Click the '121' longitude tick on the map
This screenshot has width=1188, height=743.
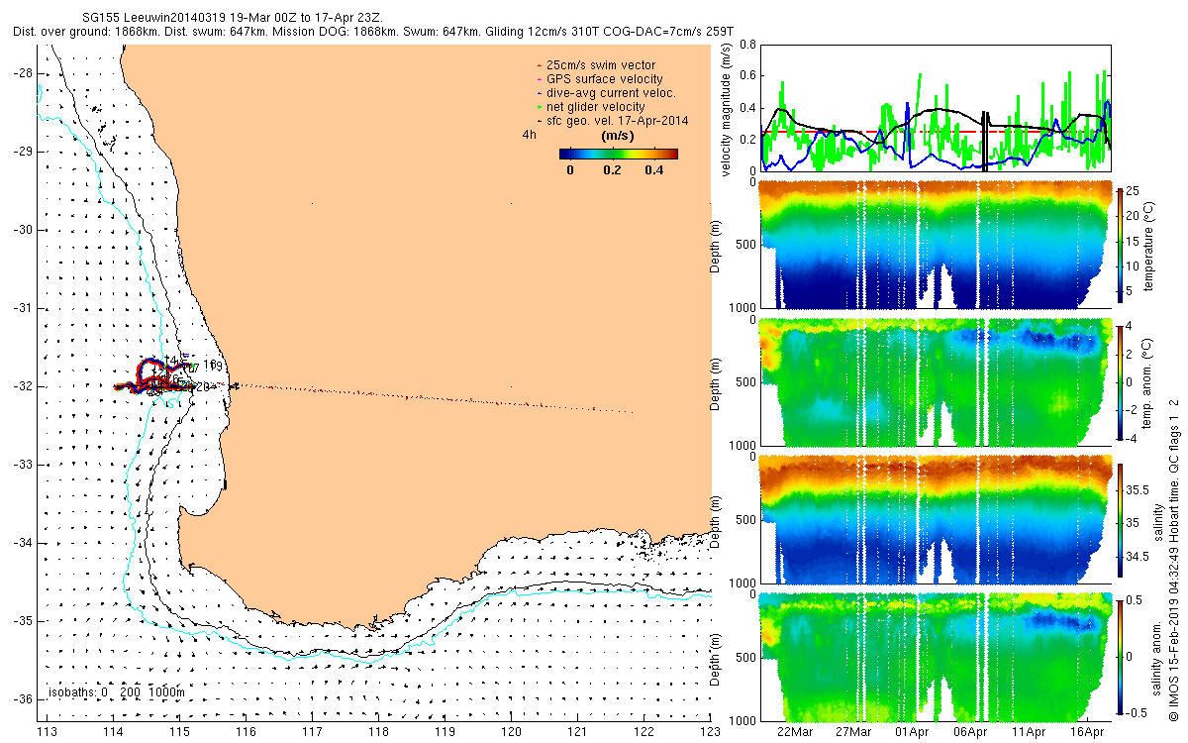pyautogui.click(x=578, y=733)
